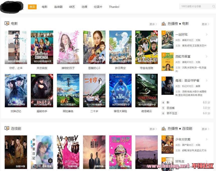Screen dimensions: 216x171
Task: Click the 连续剧 section TV icon
Action: pos(7,128)
